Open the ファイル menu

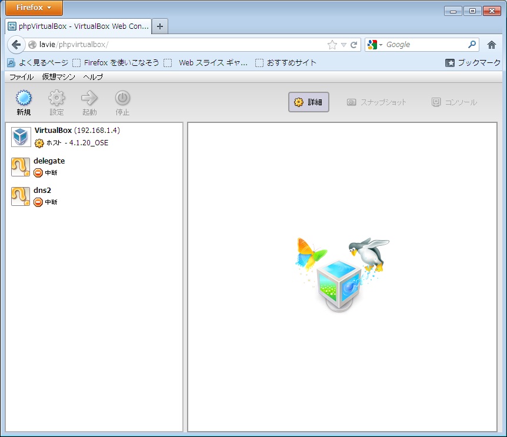21,77
